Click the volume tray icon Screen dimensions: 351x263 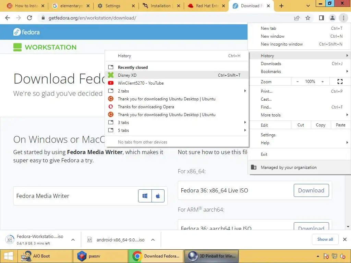pyautogui.click(x=343, y=256)
